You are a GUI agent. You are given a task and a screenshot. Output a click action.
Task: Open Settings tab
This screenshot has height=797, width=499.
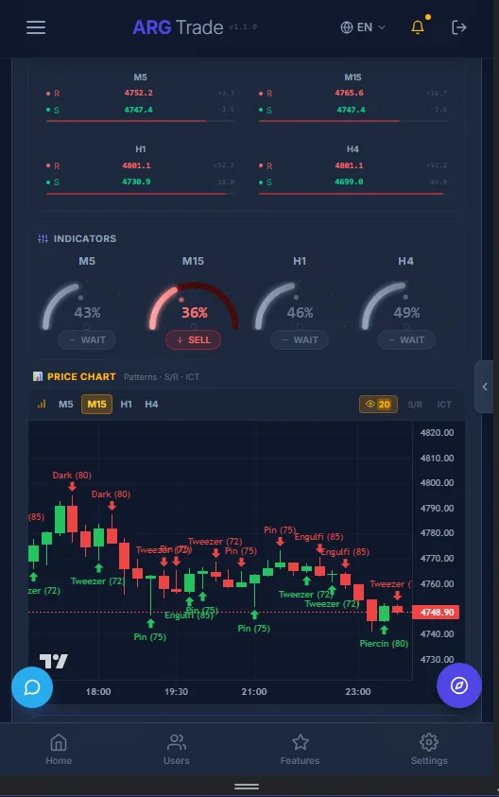[x=429, y=750]
